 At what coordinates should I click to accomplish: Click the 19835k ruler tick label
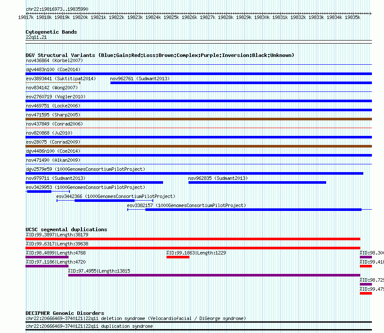tap(353, 17)
